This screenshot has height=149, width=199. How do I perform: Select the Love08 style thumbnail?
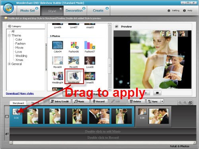(x=90, y=61)
